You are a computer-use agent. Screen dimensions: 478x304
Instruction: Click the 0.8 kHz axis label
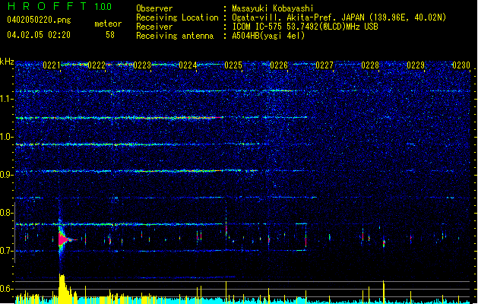[x=7, y=213]
